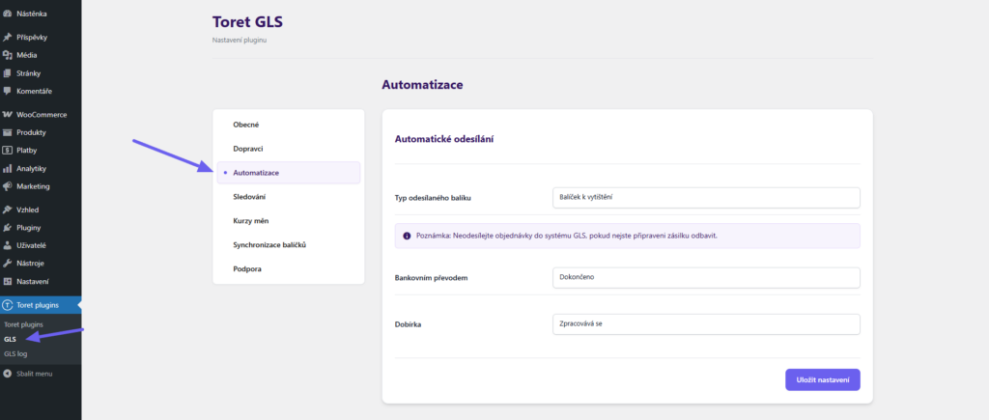989x420 pixels.
Task: Click the Uživatelé person icon
Action: (8, 245)
